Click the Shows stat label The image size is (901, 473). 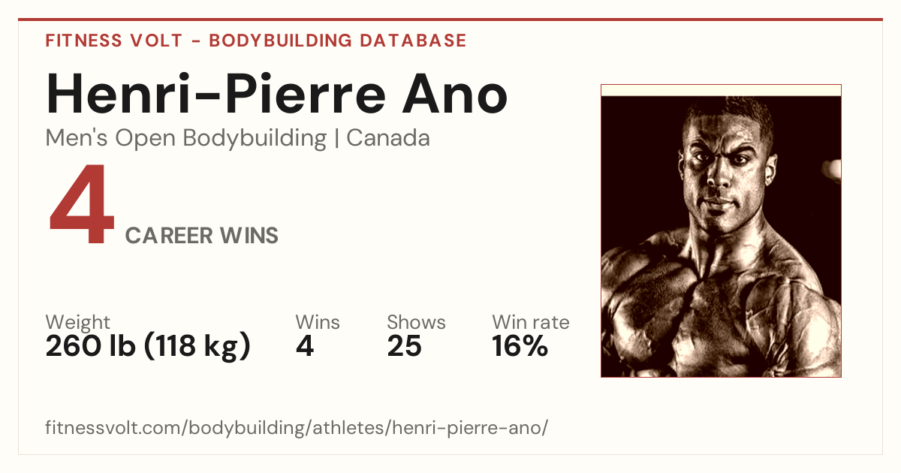(x=417, y=323)
